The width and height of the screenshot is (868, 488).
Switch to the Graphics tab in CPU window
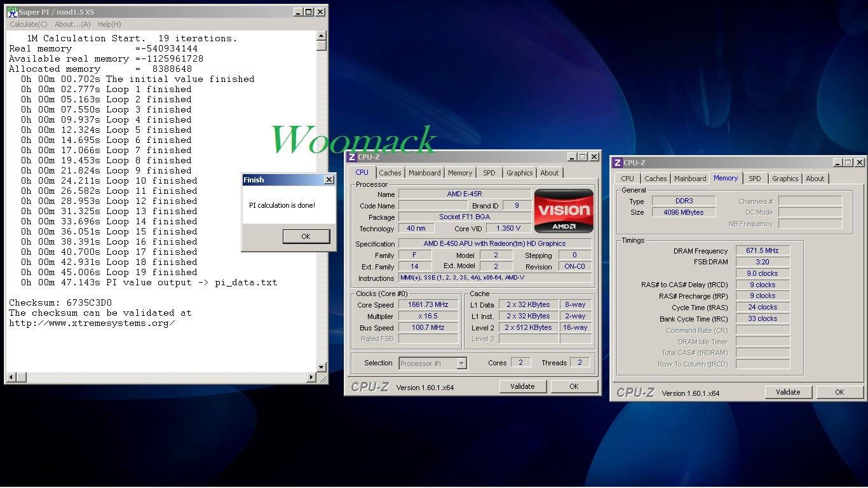[x=519, y=173]
